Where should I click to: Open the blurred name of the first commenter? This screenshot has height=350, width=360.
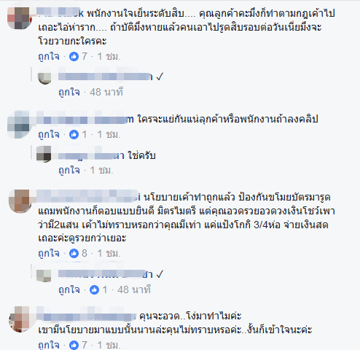coord(60,13)
